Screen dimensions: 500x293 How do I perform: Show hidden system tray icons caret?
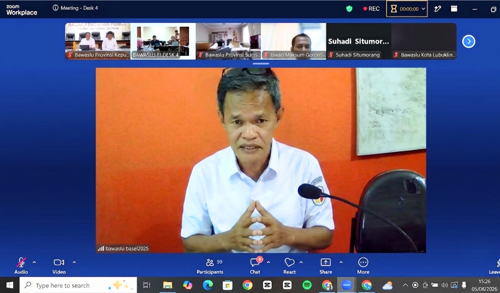tap(405, 285)
